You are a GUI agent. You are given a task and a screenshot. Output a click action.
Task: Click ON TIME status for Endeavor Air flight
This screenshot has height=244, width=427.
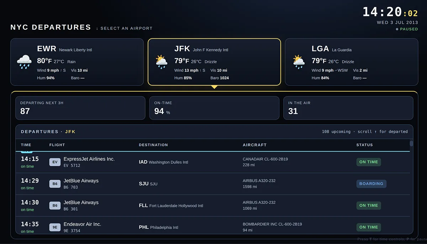click(369, 227)
